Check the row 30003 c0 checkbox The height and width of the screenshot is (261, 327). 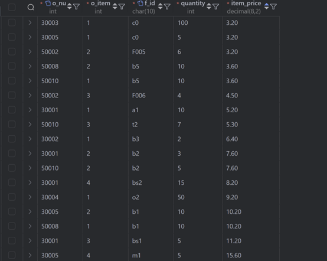point(12,23)
